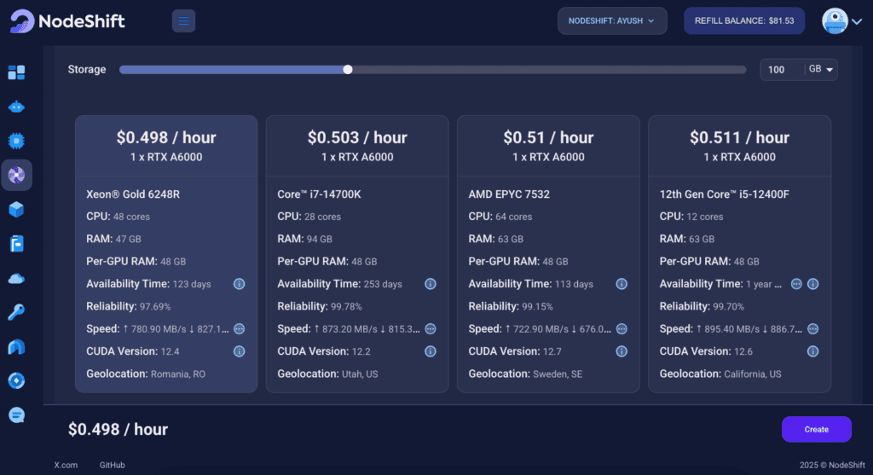The width and height of the screenshot is (873, 475).
Task: Expand the GB storage unit dropdown
Action: coord(822,69)
